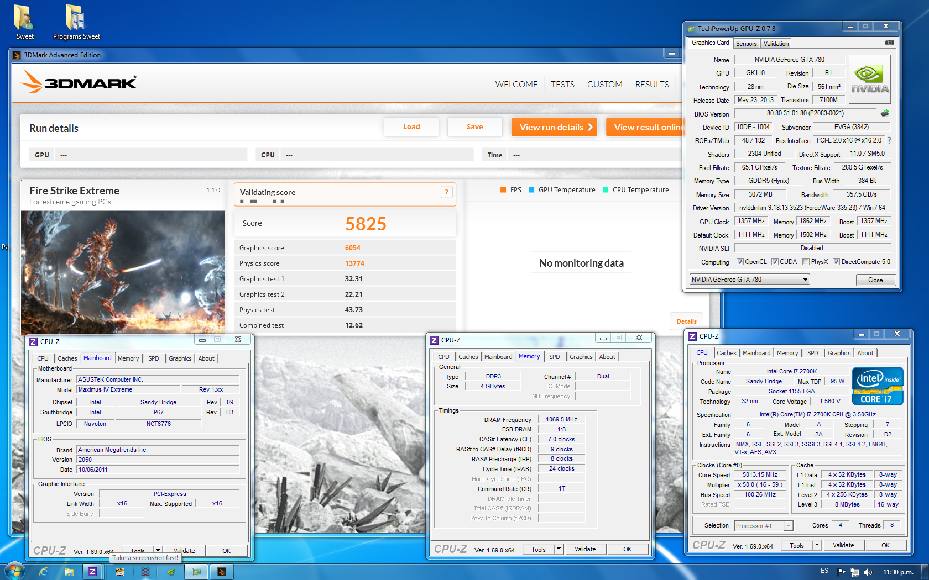The image size is (929, 580).
Task: Open the Caches tab in the CPU-Z CPU window
Action: pyautogui.click(x=726, y=353)
